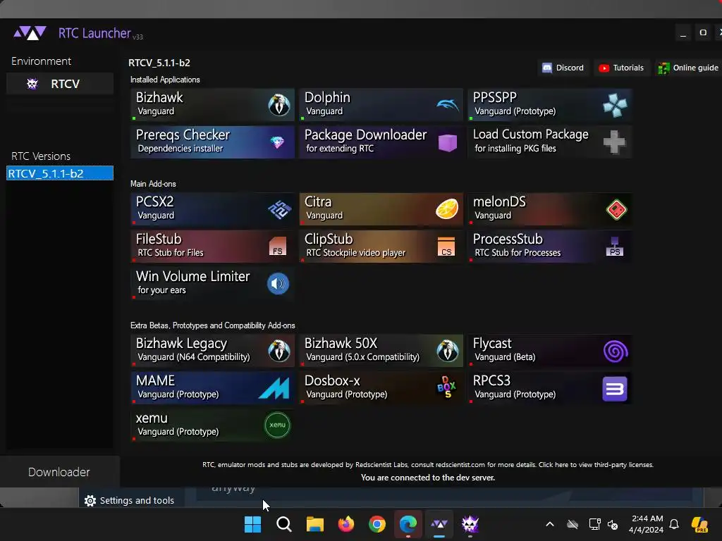Click the Flycast purple spiral icon
Image resolution: width=722 pixels, height=541 pixels.
616,352
